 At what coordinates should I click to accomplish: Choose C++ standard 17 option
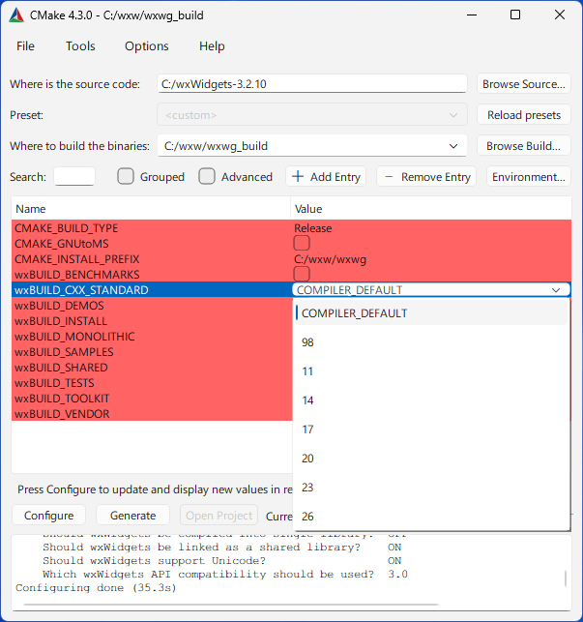[x=431, y=429]
